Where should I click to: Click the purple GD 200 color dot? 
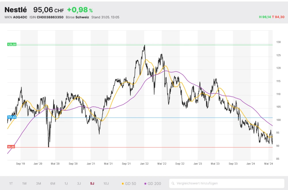(x=145, y=183)
